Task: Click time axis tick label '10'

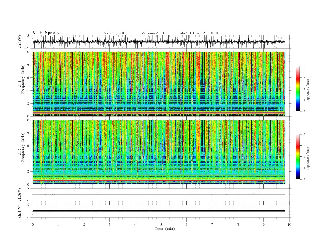Action: coord(289,224)
